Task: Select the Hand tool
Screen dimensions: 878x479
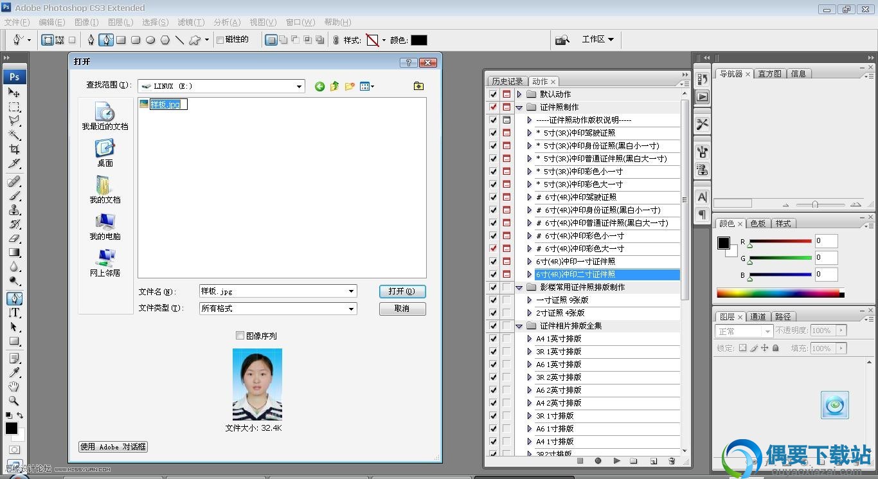Action: pos(14,386)
